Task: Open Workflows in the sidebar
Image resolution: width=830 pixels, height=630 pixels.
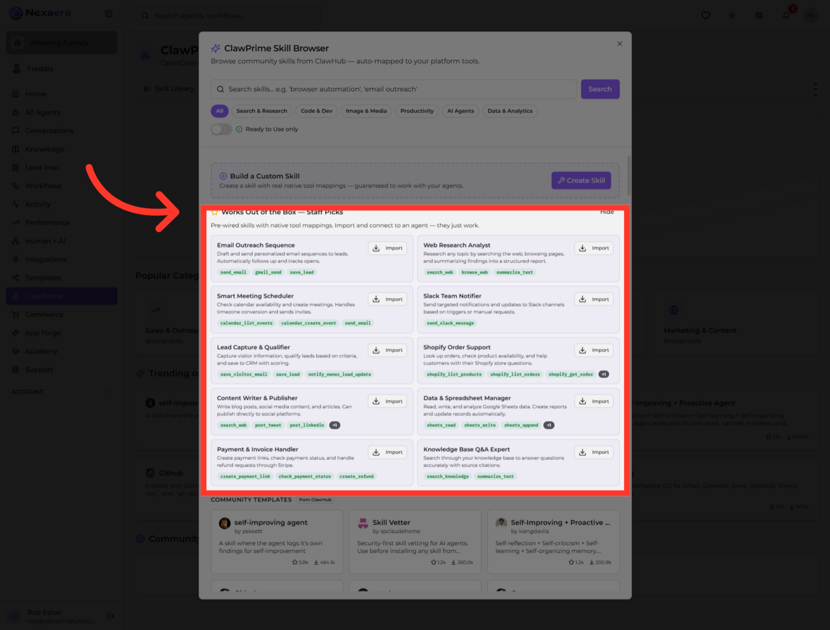Action: coord(61,186)
